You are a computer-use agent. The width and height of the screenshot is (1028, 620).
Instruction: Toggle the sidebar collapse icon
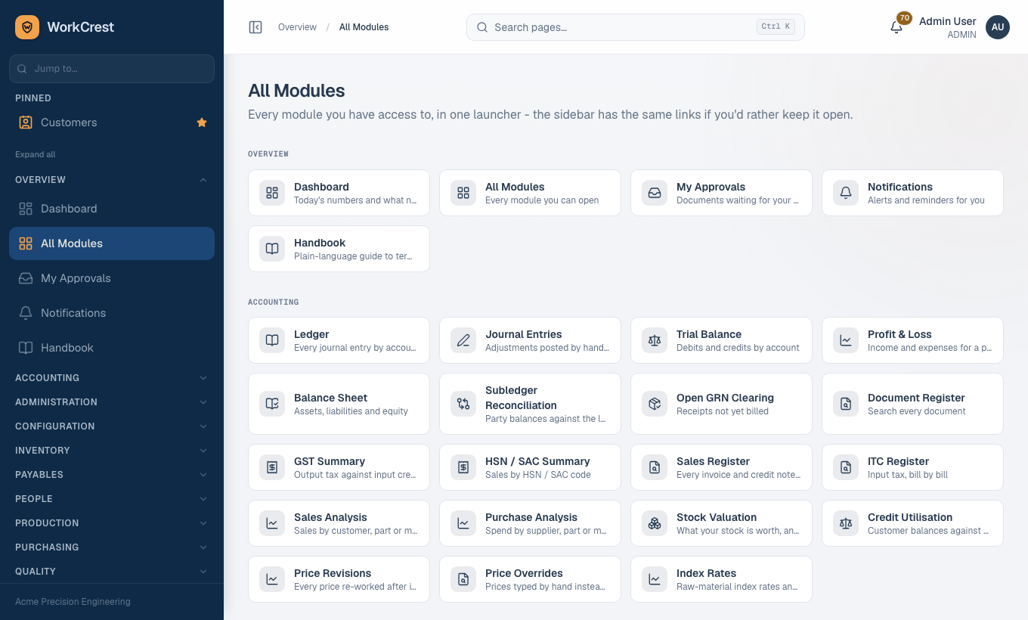click(x=255, y=27)
